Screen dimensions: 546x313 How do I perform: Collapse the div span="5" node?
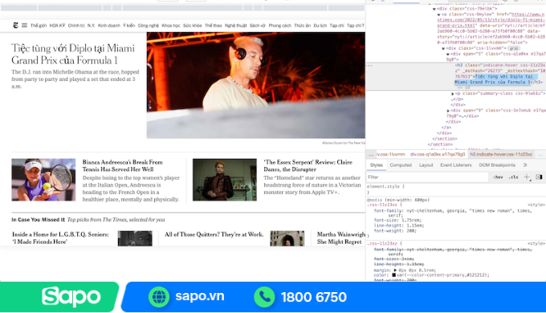(x=448, y=54)
